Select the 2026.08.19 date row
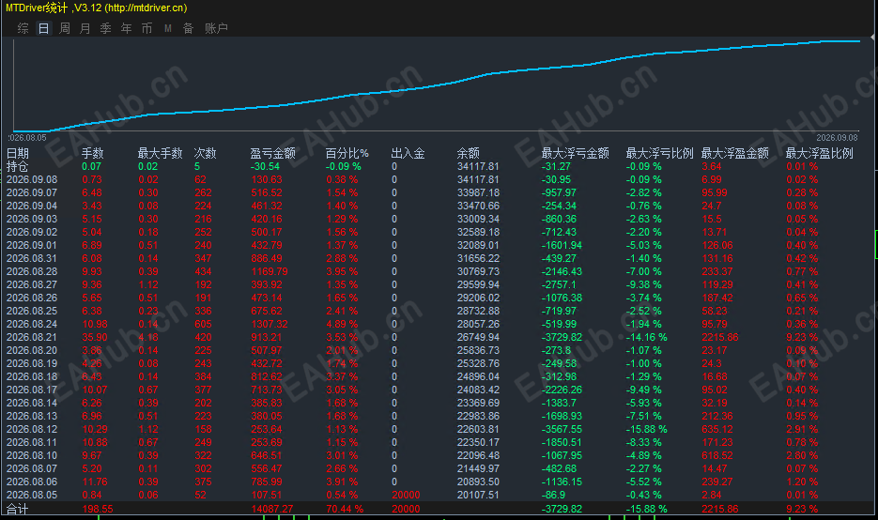The width and height of the screenshot is (878, 520). tap(437, 364)
